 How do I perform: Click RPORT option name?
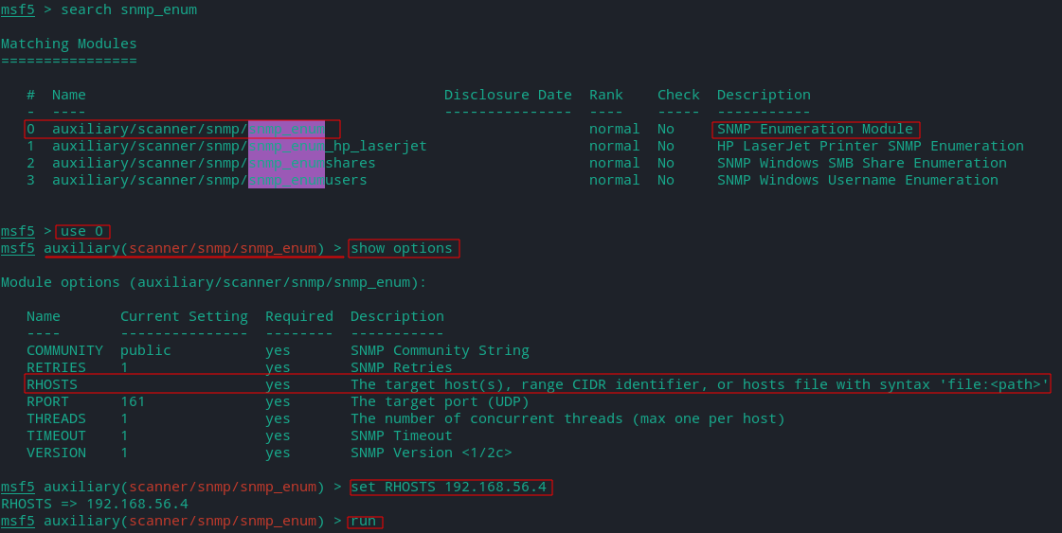[47, 401]
